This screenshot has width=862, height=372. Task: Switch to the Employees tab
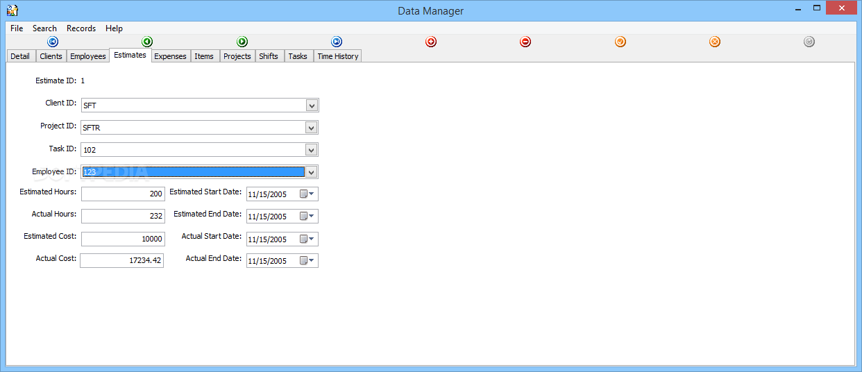(x=88, y=56)
